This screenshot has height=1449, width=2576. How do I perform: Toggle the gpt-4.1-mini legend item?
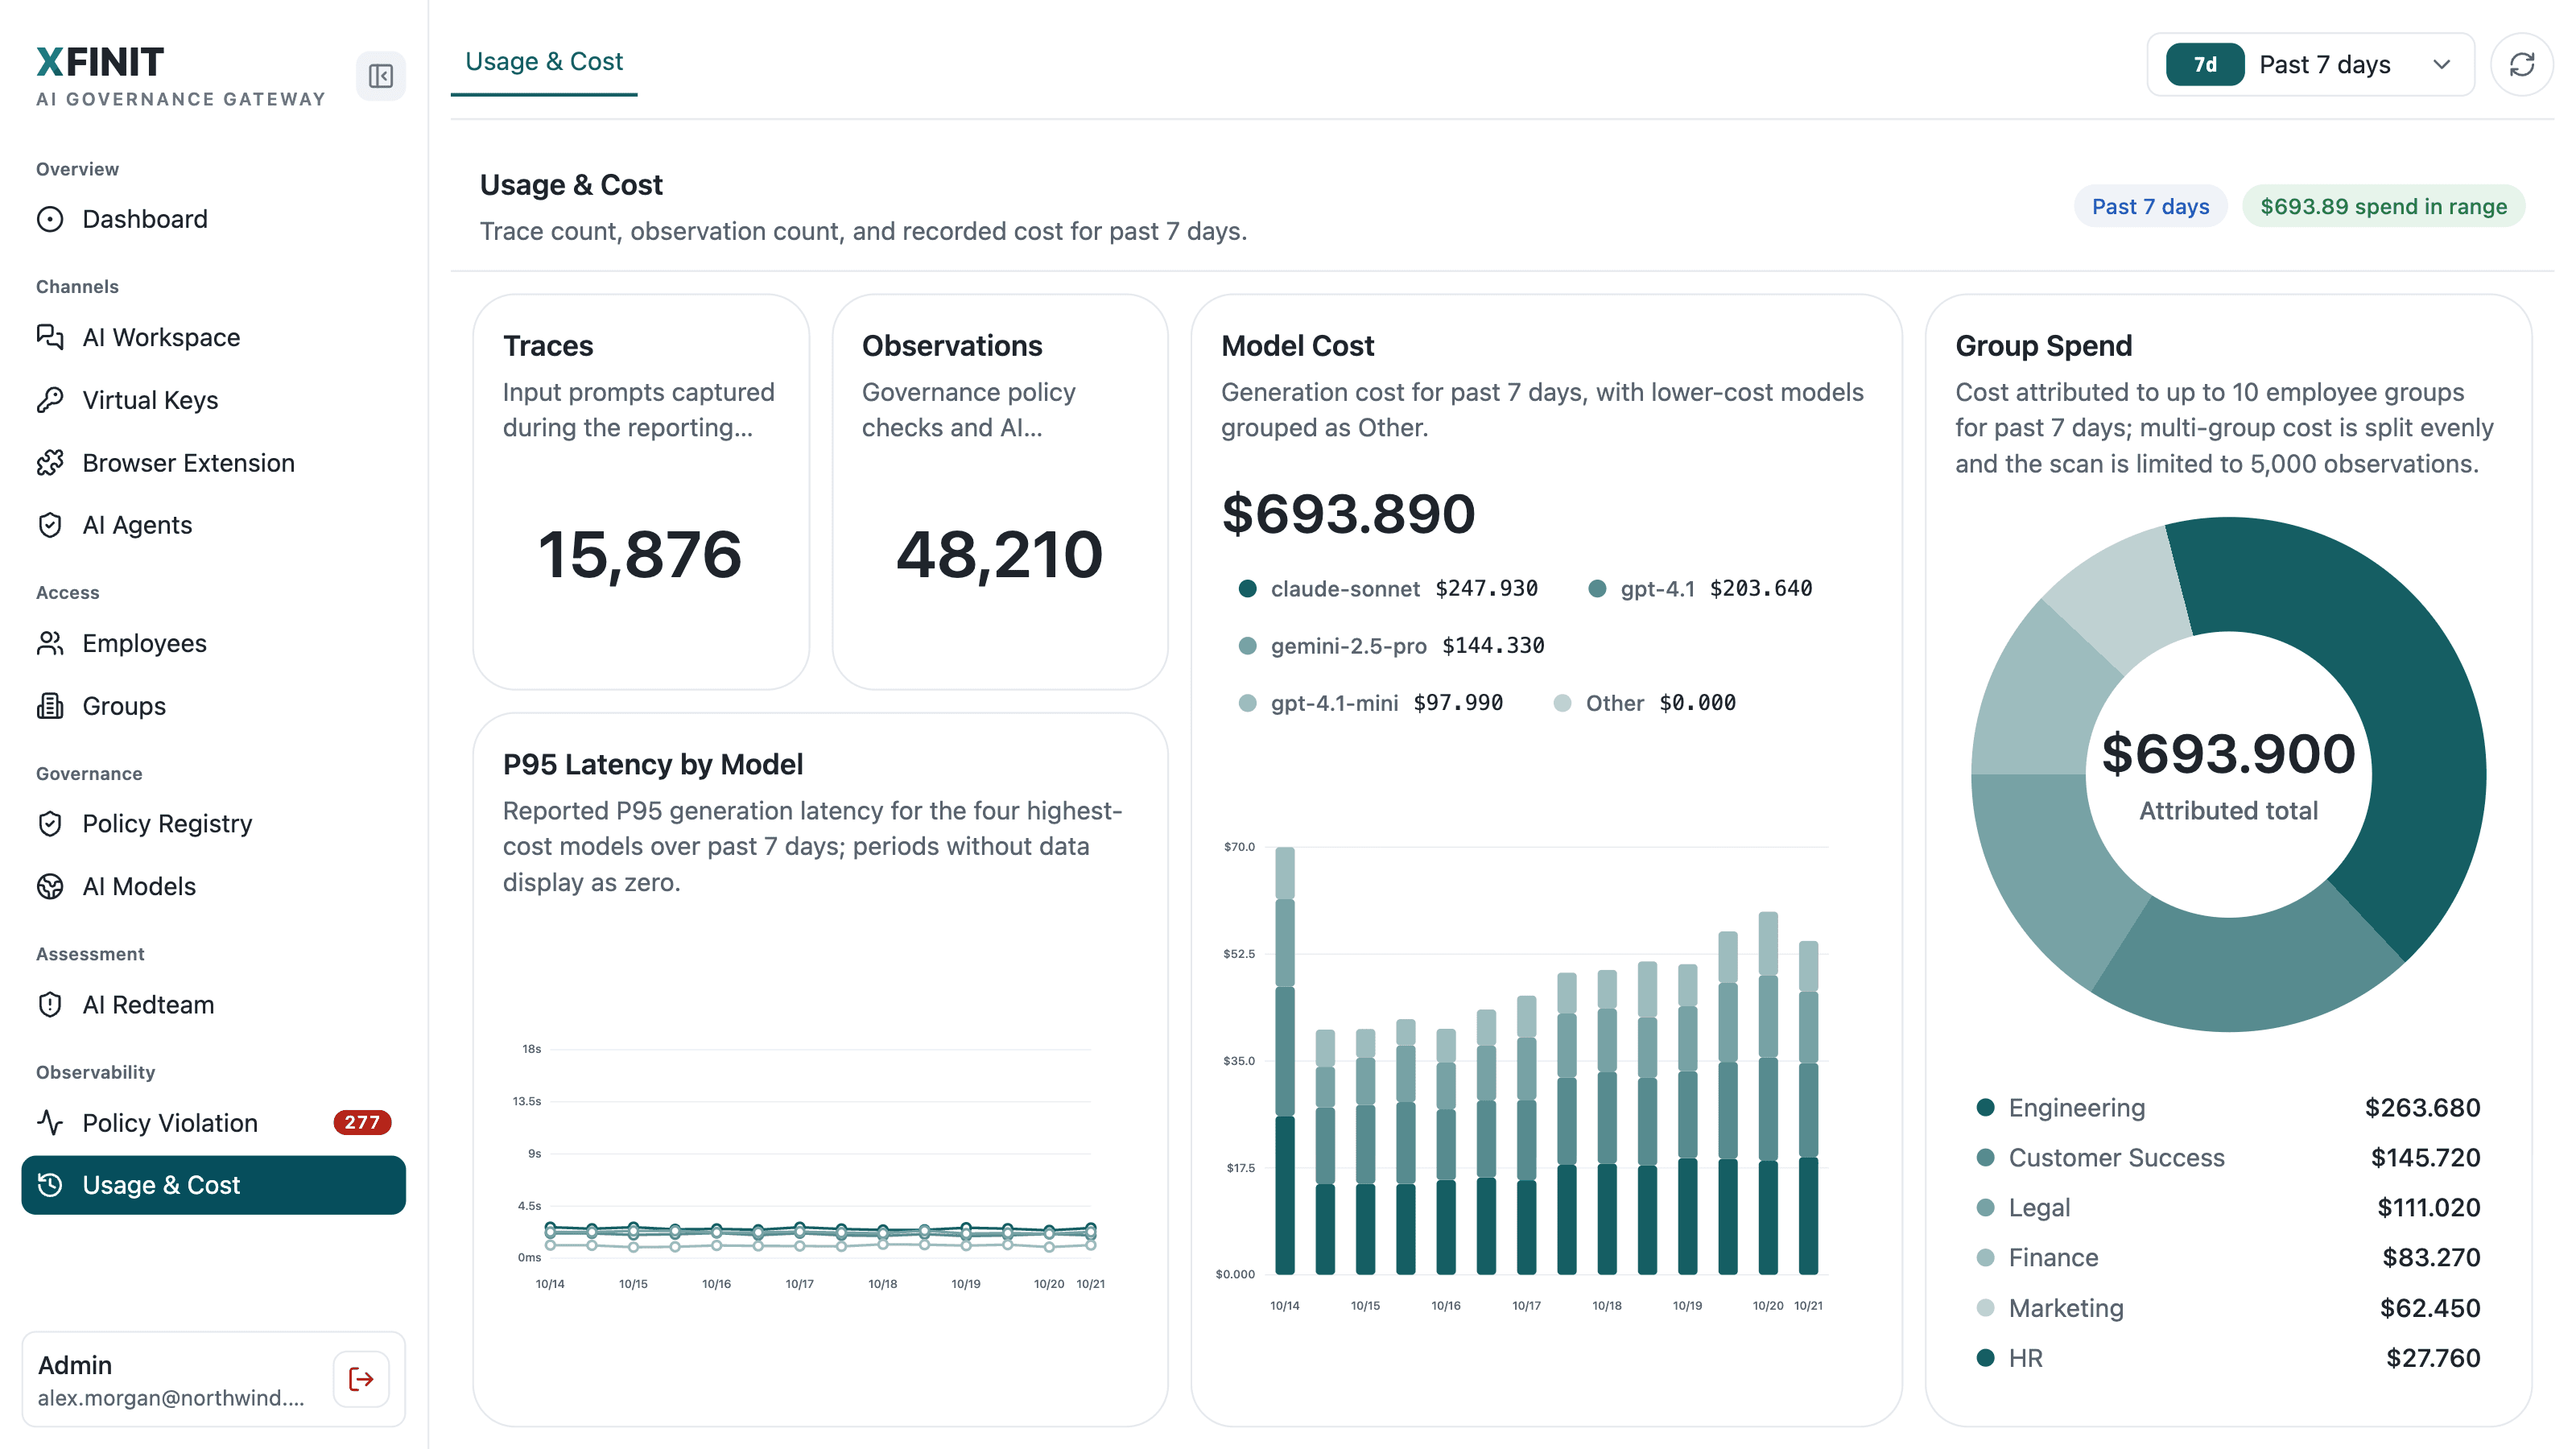pyautogui.click(x=1370, y=703)
